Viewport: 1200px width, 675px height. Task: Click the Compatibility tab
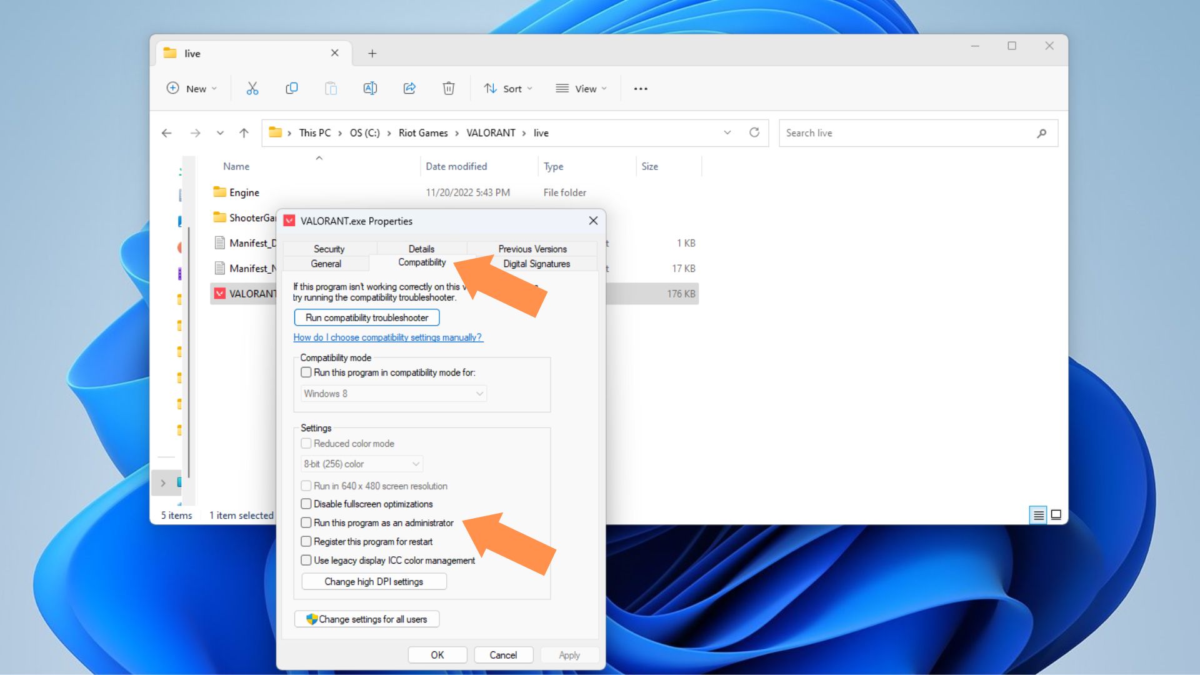click(421, 263)
